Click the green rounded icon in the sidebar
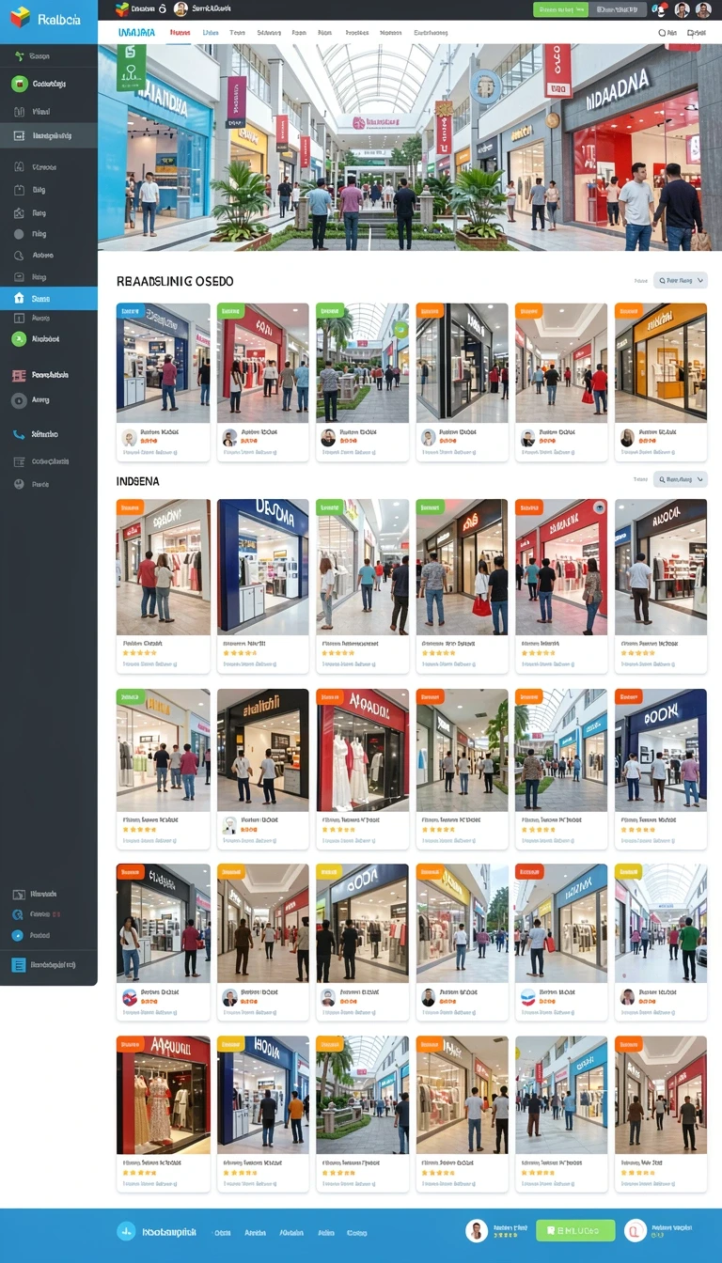722x1263 pixels. pyautogui.click(x=19, y=84)
